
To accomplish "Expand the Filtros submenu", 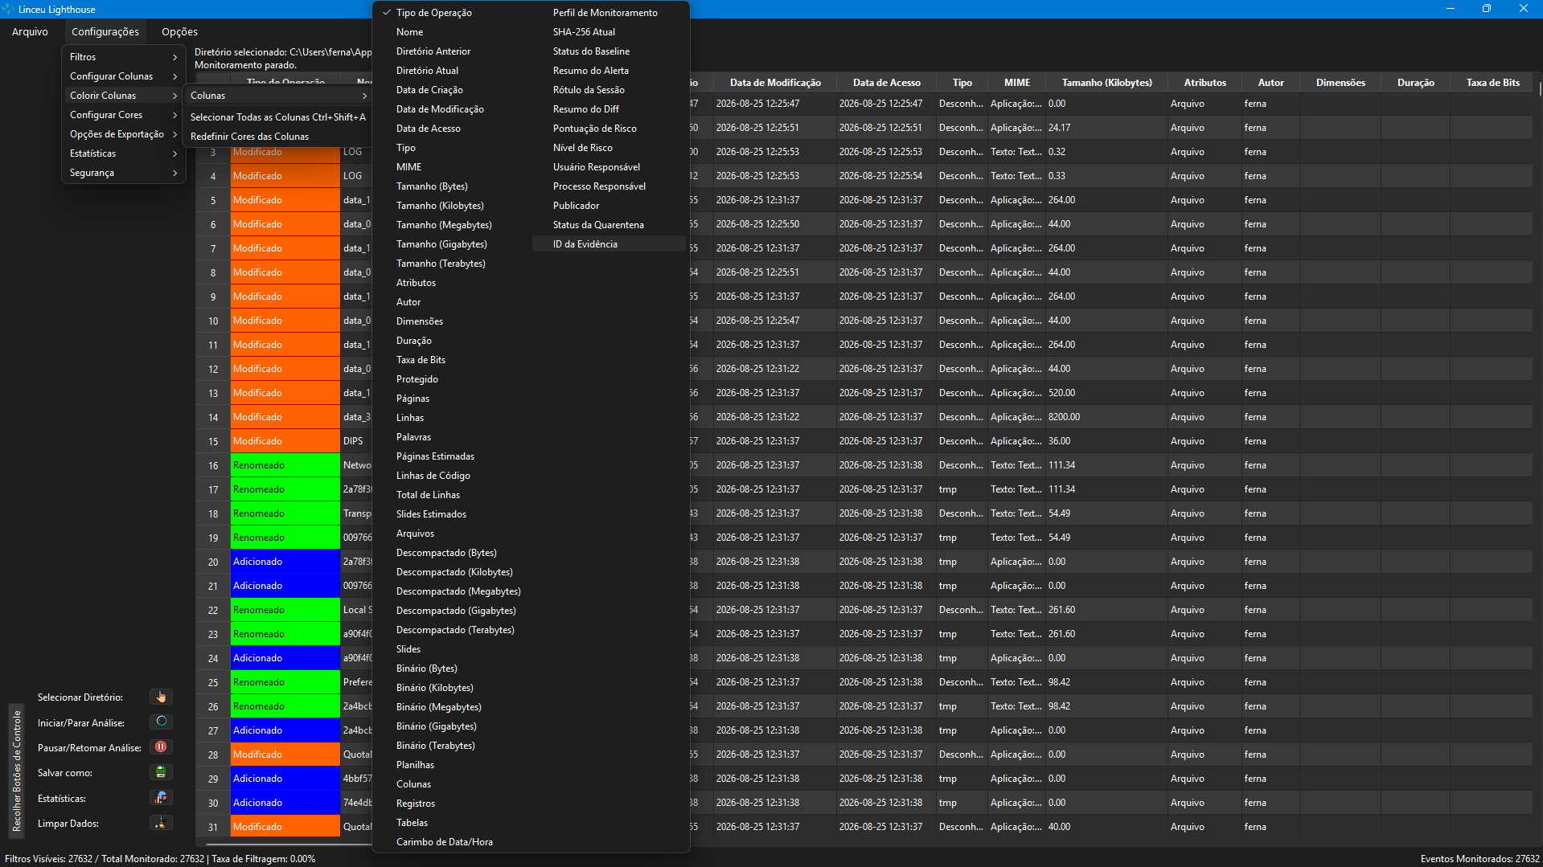I will [123, 57].
